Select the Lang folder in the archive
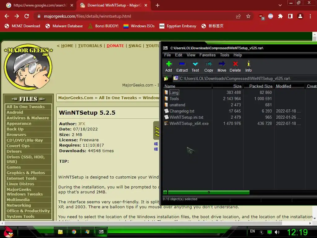Screen dimensions: 317x238 tap(174, 92)
